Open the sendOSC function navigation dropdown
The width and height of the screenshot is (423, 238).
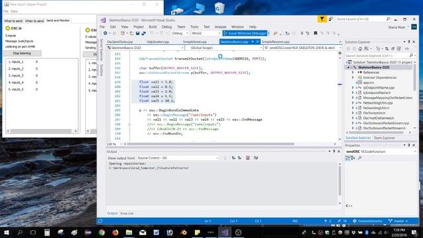(303, 48)
